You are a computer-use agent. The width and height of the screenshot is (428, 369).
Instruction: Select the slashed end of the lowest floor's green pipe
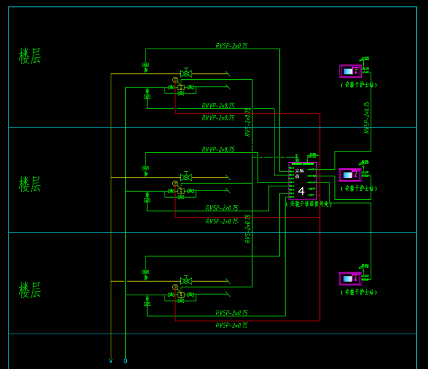tap(228, 295)
